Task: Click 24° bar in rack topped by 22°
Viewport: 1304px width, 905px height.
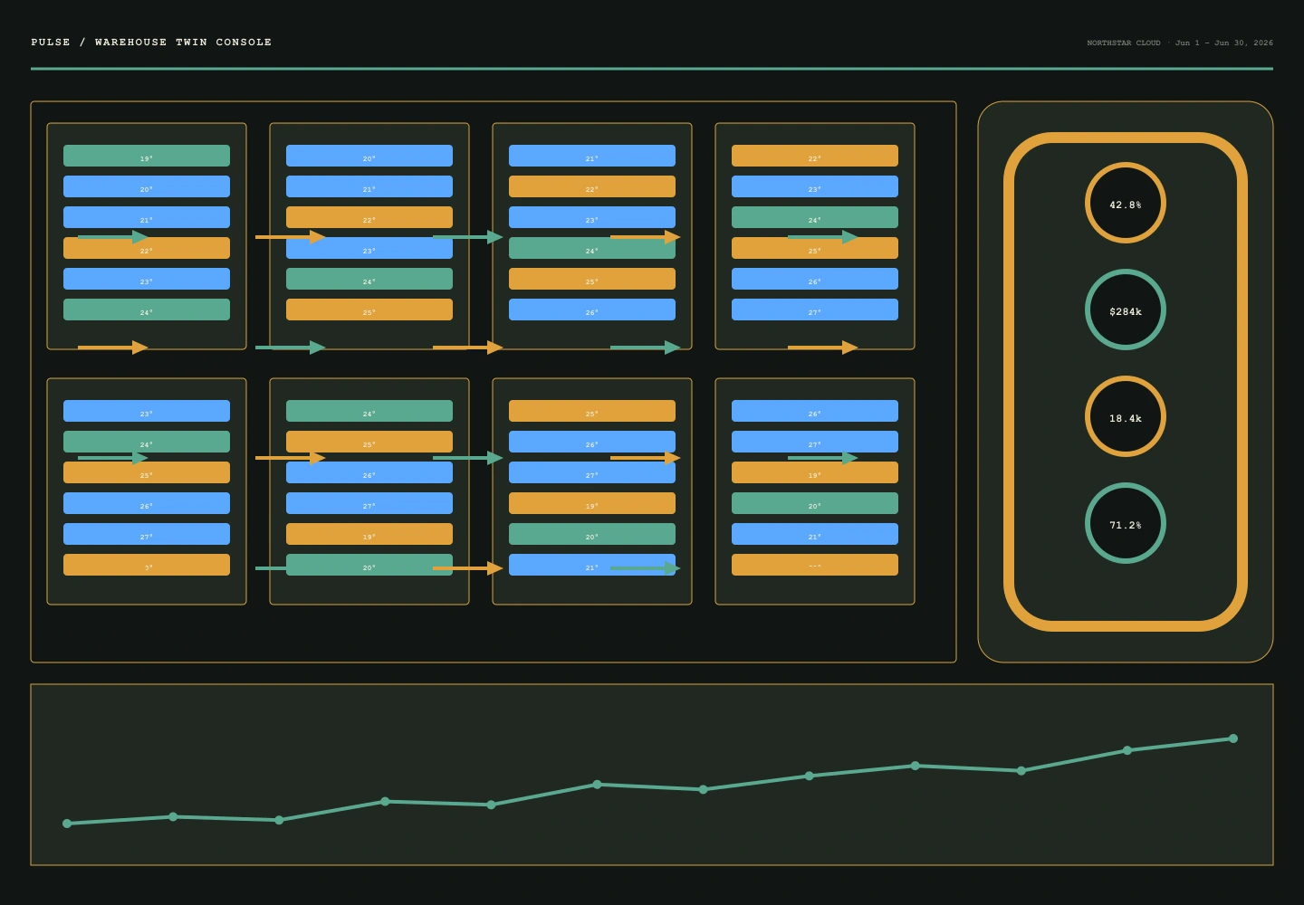Action: tap(815, 217)
